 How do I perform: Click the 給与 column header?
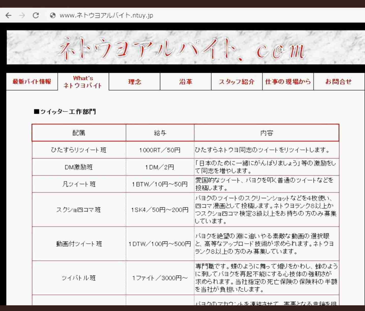pyautogui.click(x=160, y=133)
